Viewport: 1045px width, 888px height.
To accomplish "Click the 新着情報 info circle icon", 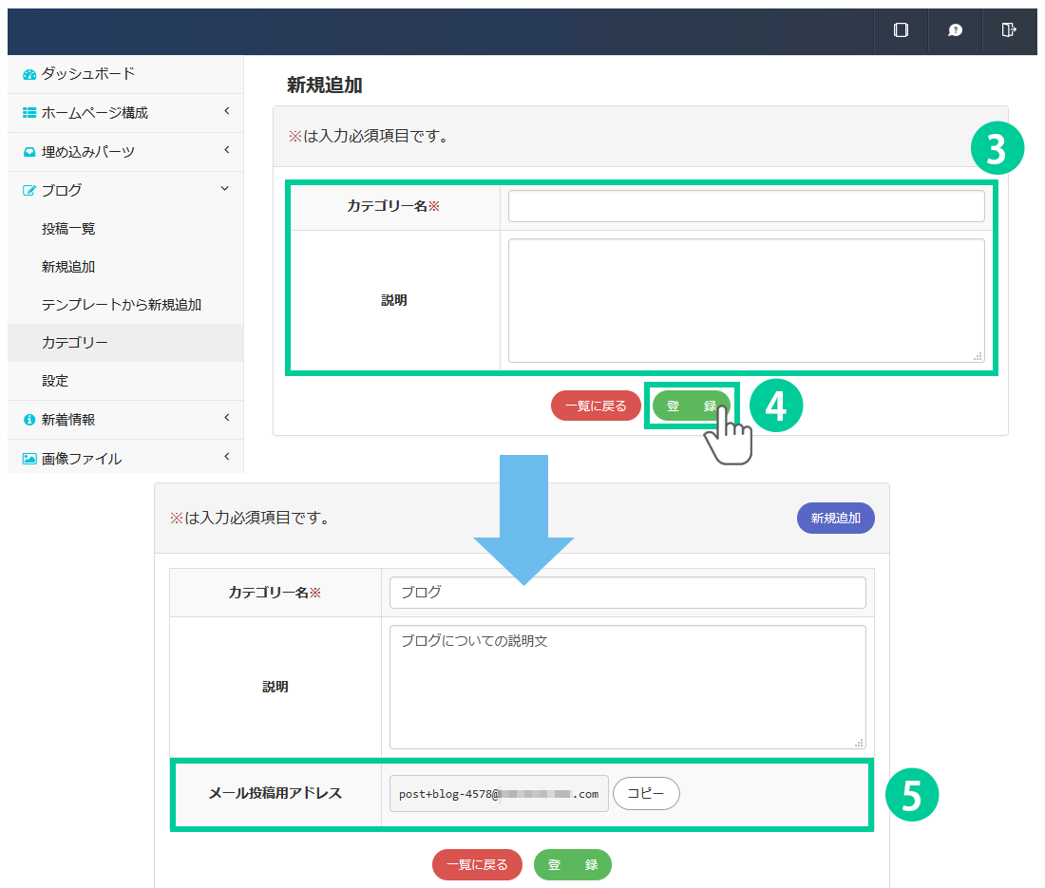I will (x=29, y=420).
